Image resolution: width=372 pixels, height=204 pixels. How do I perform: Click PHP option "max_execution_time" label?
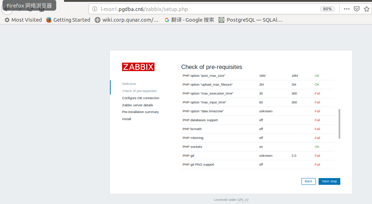(x=208, y=93)
